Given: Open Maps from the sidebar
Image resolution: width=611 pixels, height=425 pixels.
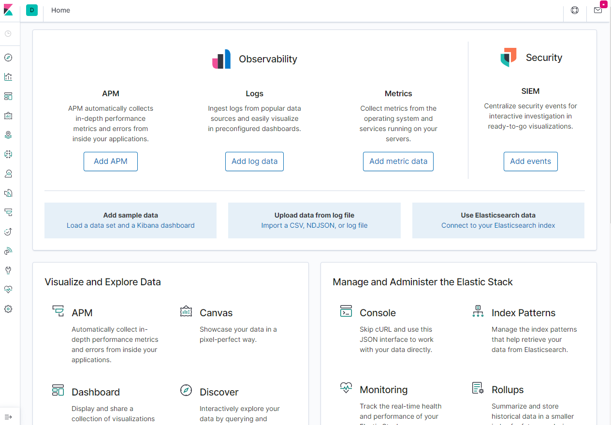Looking at the screenshot, I should point(8,135).
